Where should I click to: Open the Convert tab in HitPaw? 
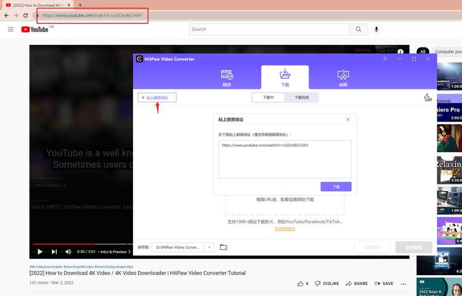tap(227, 78)
